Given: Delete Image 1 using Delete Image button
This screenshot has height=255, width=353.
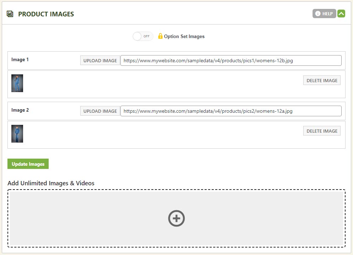Looking at the screenshot, I should pos(322,80).
